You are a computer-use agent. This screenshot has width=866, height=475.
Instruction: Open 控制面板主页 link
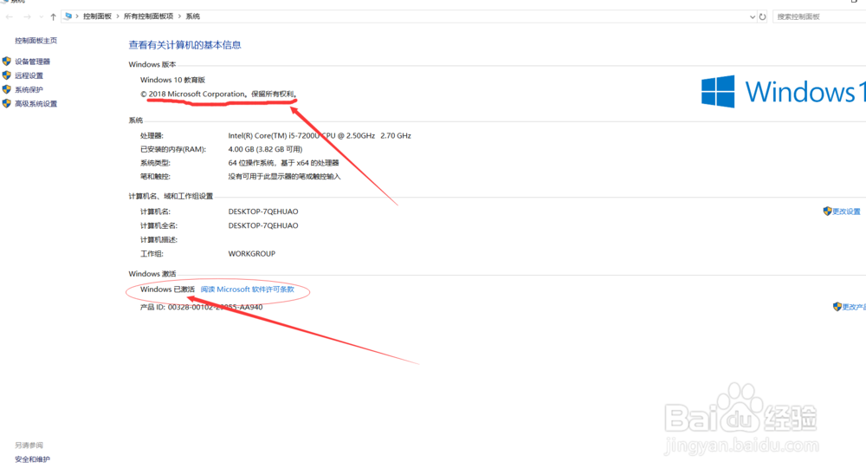(36, 41)
